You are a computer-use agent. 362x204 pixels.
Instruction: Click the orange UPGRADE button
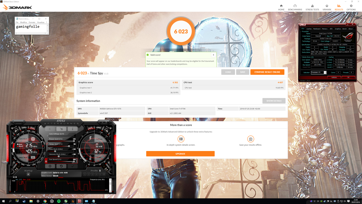180,154
